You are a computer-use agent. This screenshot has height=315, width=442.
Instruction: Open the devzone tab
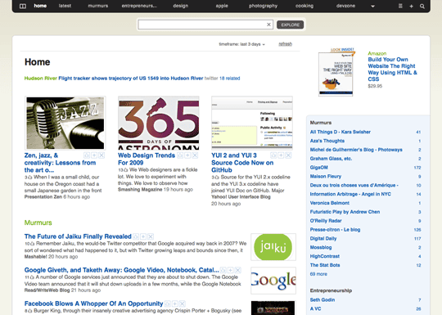click(x=345, y=6)
